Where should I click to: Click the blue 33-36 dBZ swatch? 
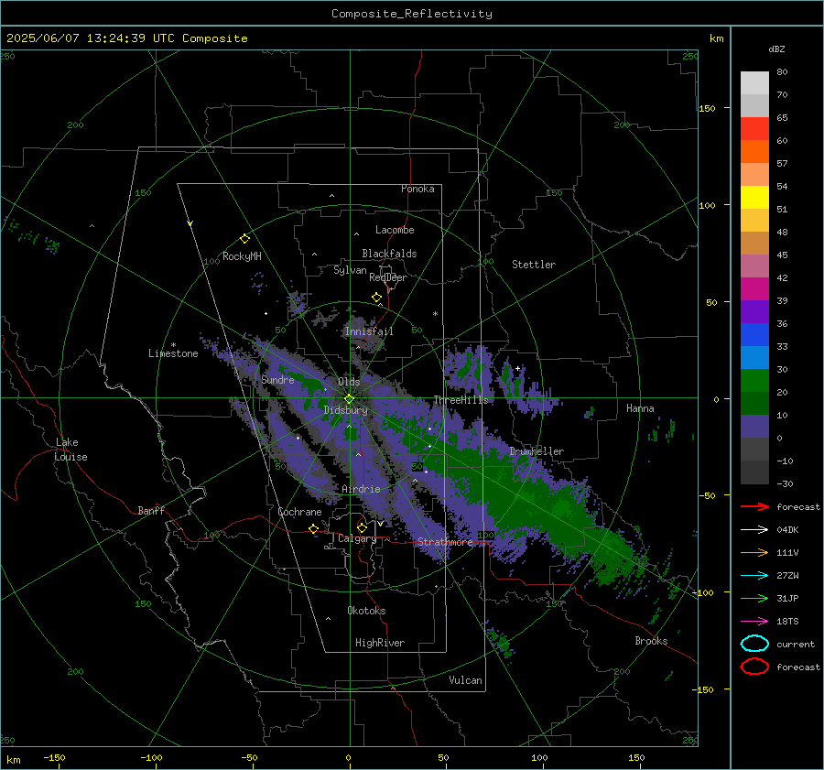tap(754, 335)
